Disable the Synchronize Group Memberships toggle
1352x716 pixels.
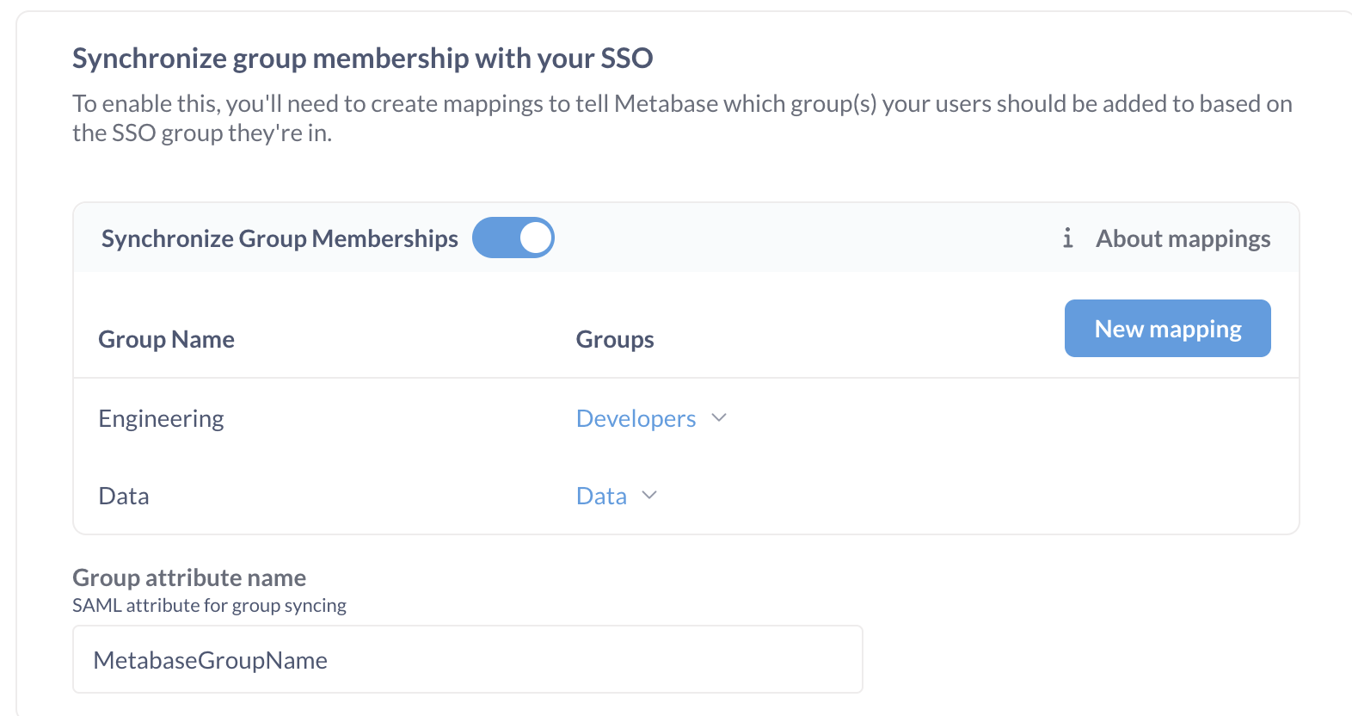coord(513,238)
